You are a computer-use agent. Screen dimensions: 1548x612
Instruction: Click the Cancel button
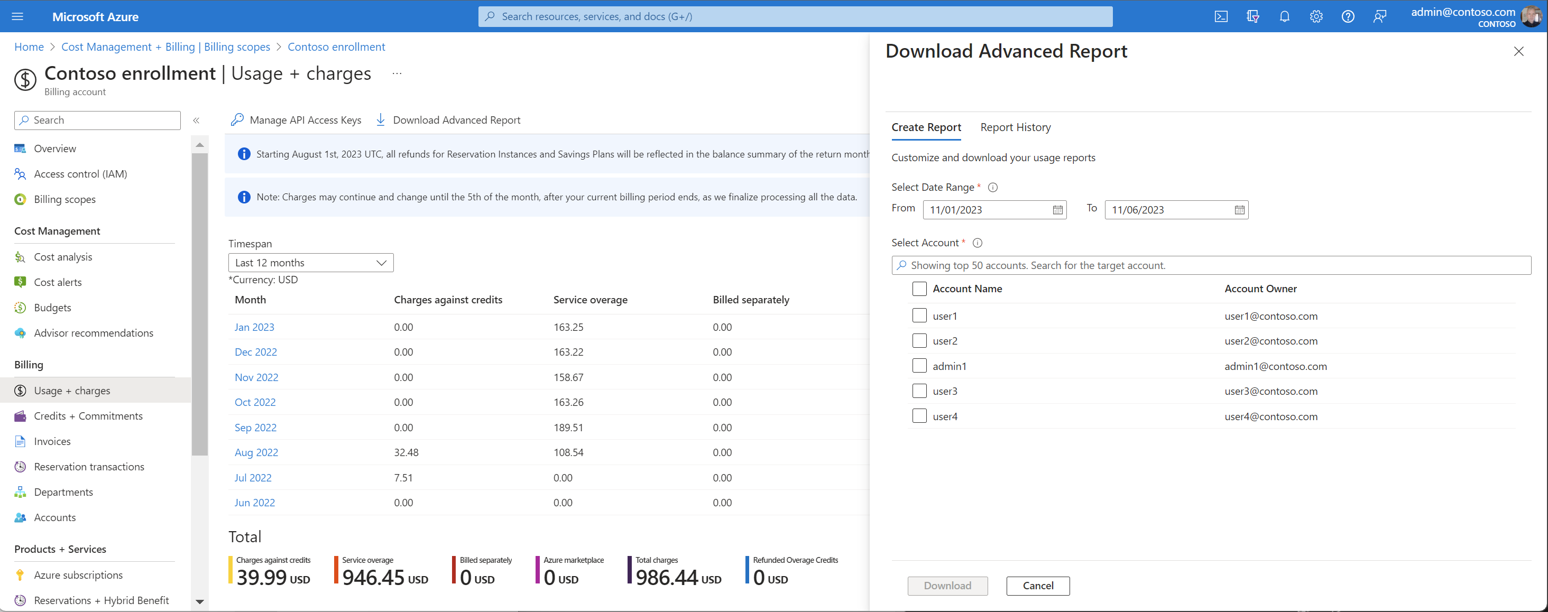(x=1038, y=586)
